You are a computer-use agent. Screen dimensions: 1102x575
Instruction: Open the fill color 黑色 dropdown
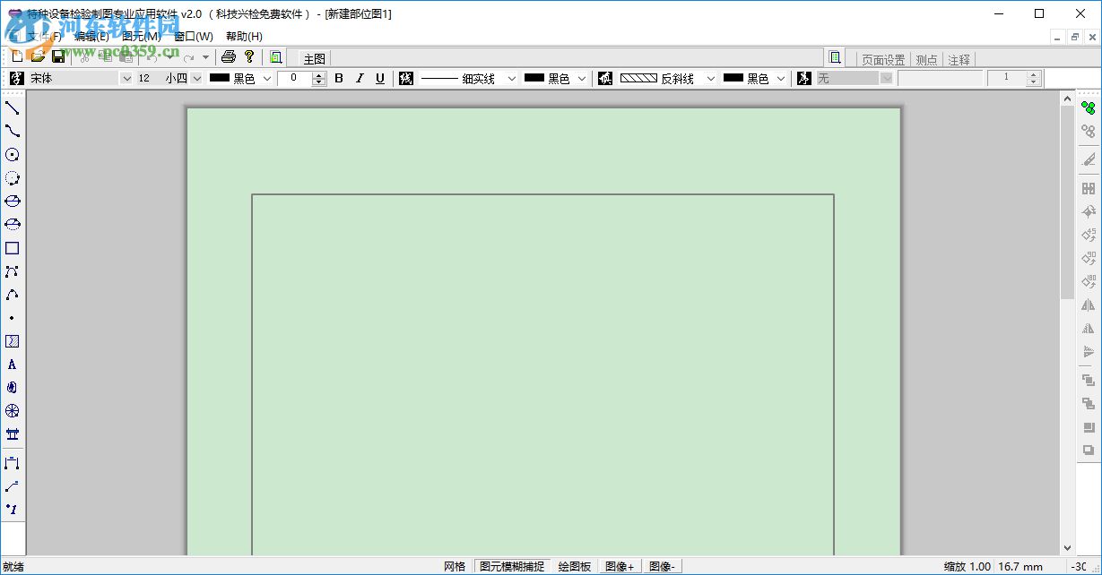click(x=781, y=78)
